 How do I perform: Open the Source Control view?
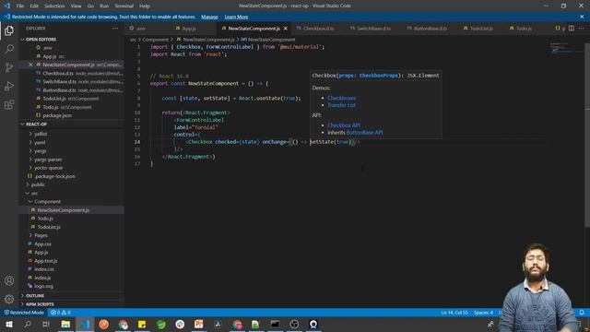click(x=9, y=67)
